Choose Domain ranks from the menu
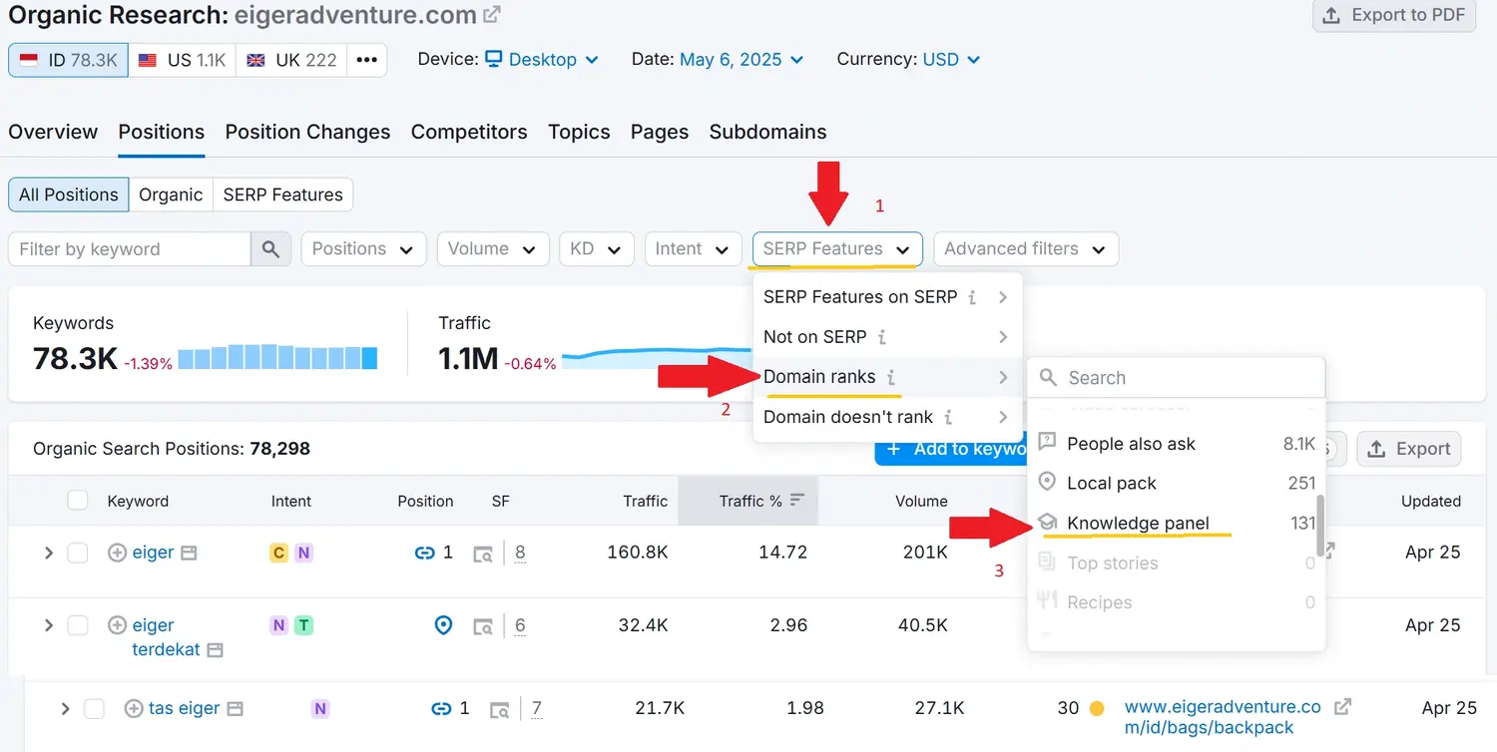The width and height of the screenshot is (1497, 752). [x=887, y=377]
